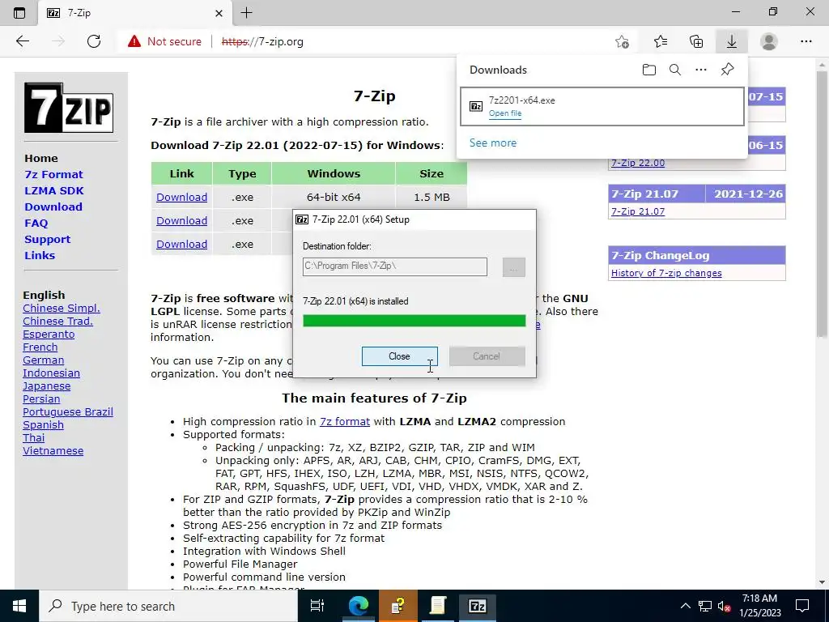Open the Links navigation link

[40, 255]
